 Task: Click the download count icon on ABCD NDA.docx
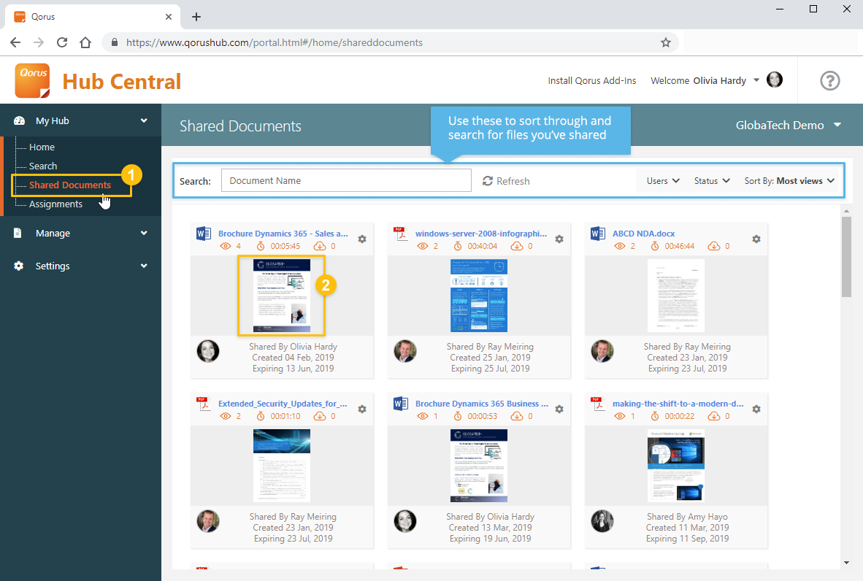point(714,246)
